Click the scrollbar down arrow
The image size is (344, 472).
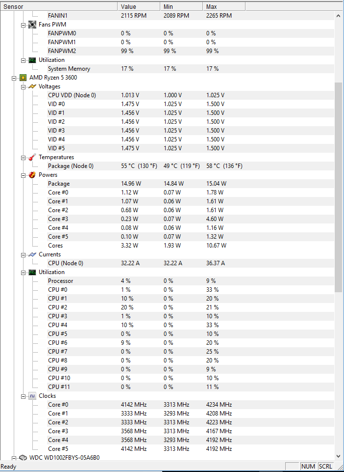click(338, 456)
